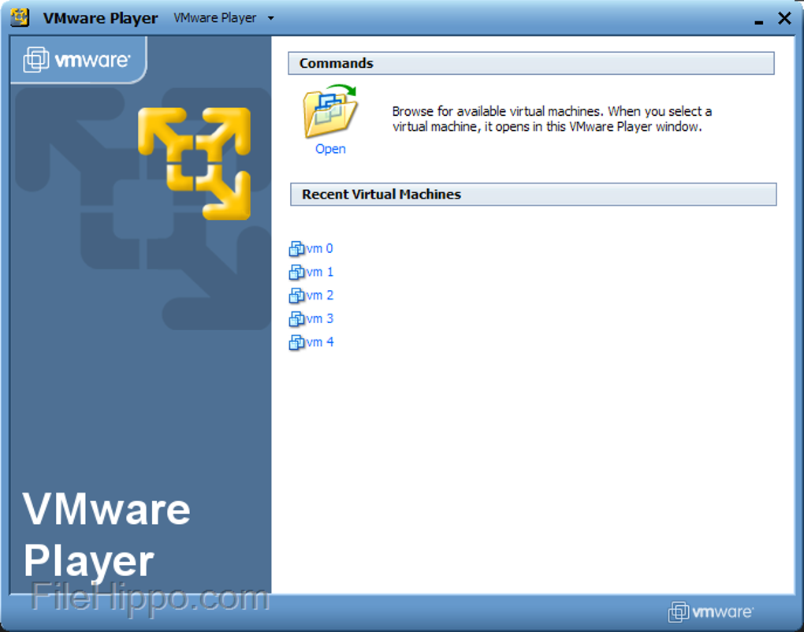Click the VMware Player title bar icon
The height and width of the screenshot is (632, 804).
(20, 17)
